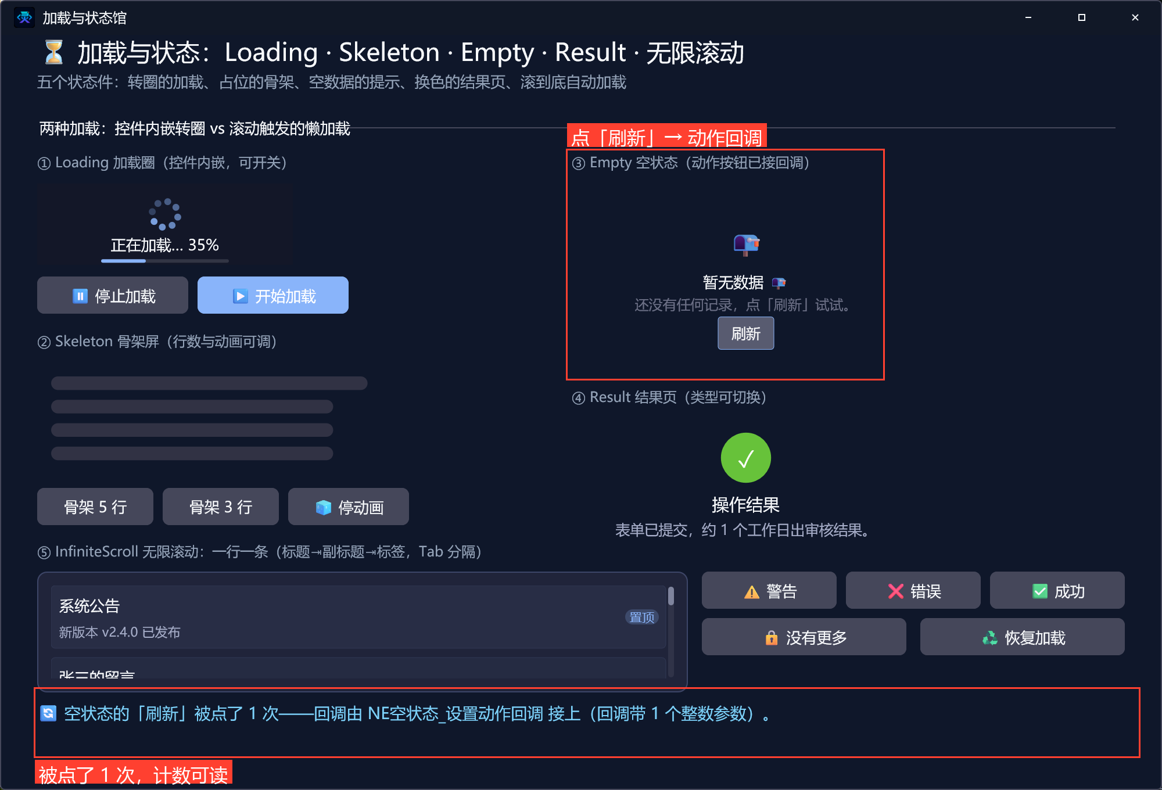The image size is (1162, 790).
Task: Click the topmost skeleton placeholder bar
Action: pyautogui.click(x=209, y=383)
